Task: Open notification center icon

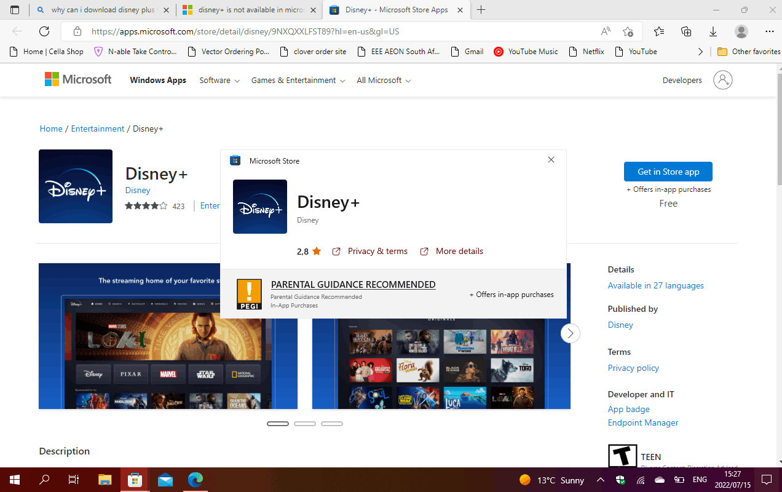Action: 767,480
